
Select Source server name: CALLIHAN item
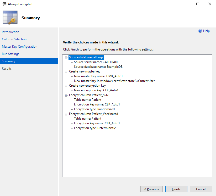click(96, 62)
